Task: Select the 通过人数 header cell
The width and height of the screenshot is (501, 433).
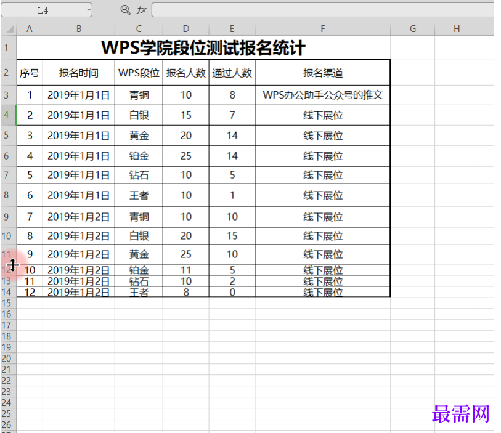Action: pyautogui.click(x=232, y=73)
